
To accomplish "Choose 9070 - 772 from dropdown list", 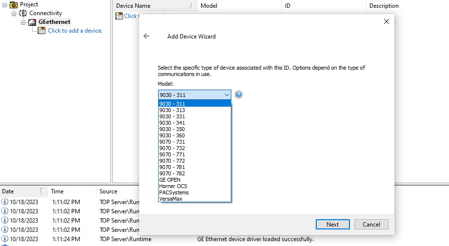I will tap(195, 161).
